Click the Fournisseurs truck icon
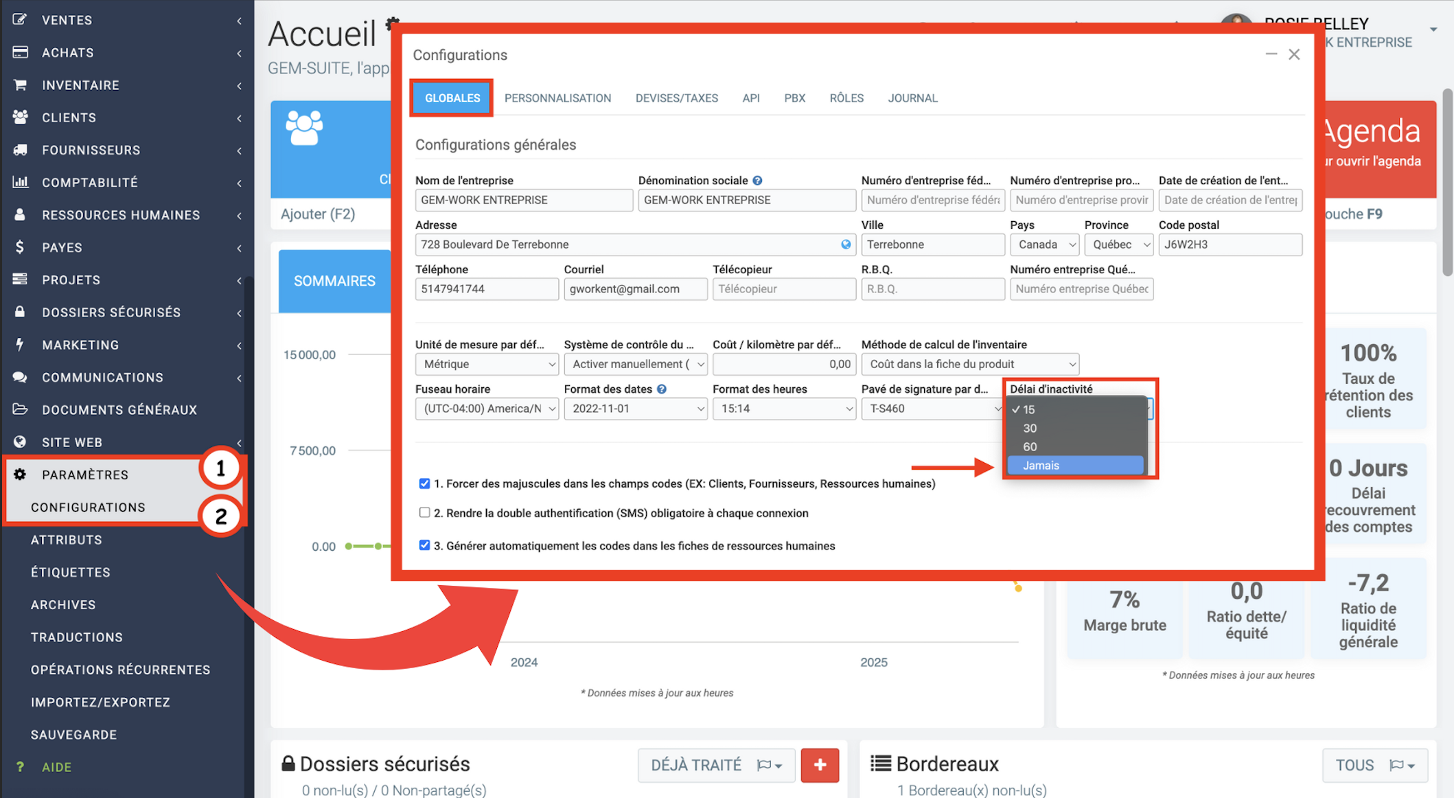 [20, 150]
